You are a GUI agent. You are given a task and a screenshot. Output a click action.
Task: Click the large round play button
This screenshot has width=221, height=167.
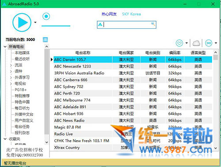22,22
